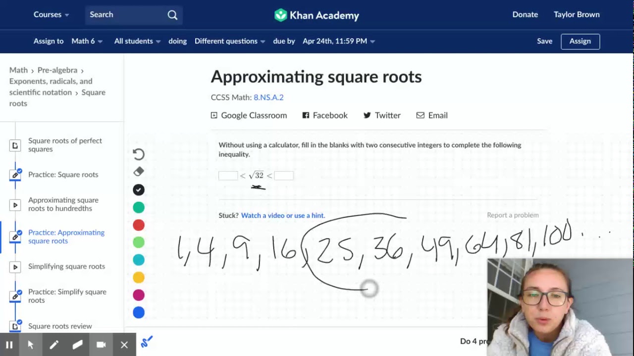Click video icon beside Approximating square roots to hundredths
This screenshot has width=634, height=356.
15,205
